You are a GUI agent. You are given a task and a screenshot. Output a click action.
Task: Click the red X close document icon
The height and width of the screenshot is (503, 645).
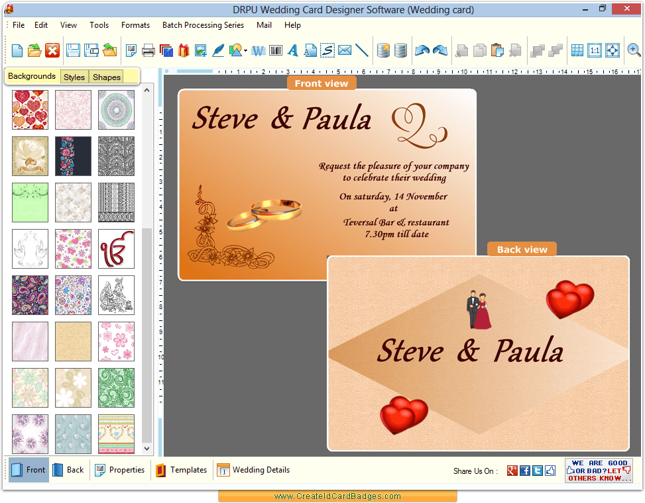[52, 50]
